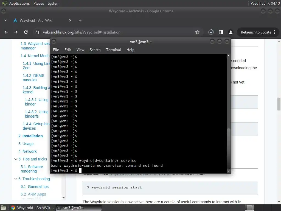Open the terminal Help menu
Viewport: 281px width, 211px height.
(130, 50)
